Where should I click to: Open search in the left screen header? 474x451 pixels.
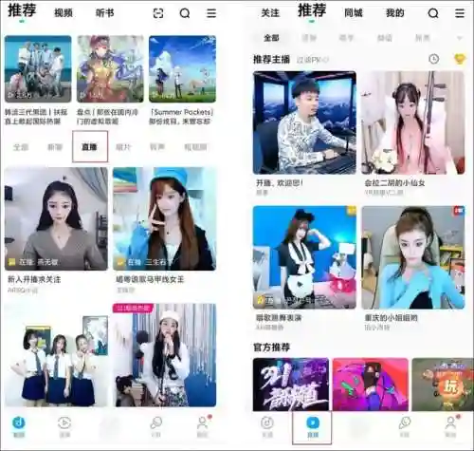pos(185,13)
